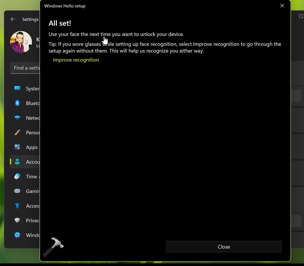The height and width of the screenshot is (266, 304).
Task: Click the Close button in the Windows Hello setup dialog
Action: 224,247
